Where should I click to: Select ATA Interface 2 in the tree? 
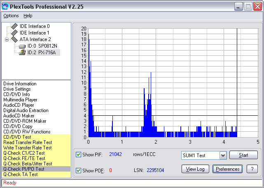[x=35, y=39]
